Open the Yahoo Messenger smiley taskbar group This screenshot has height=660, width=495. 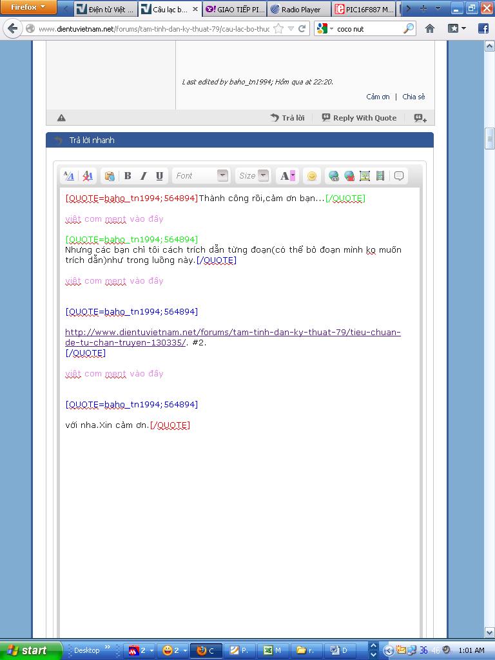click(174, 651)
